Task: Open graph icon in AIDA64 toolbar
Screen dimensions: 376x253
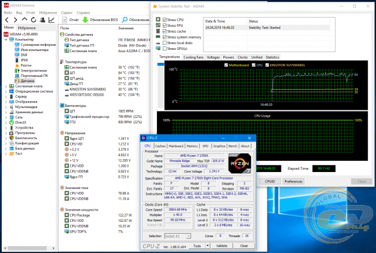Action: [51, 20]
